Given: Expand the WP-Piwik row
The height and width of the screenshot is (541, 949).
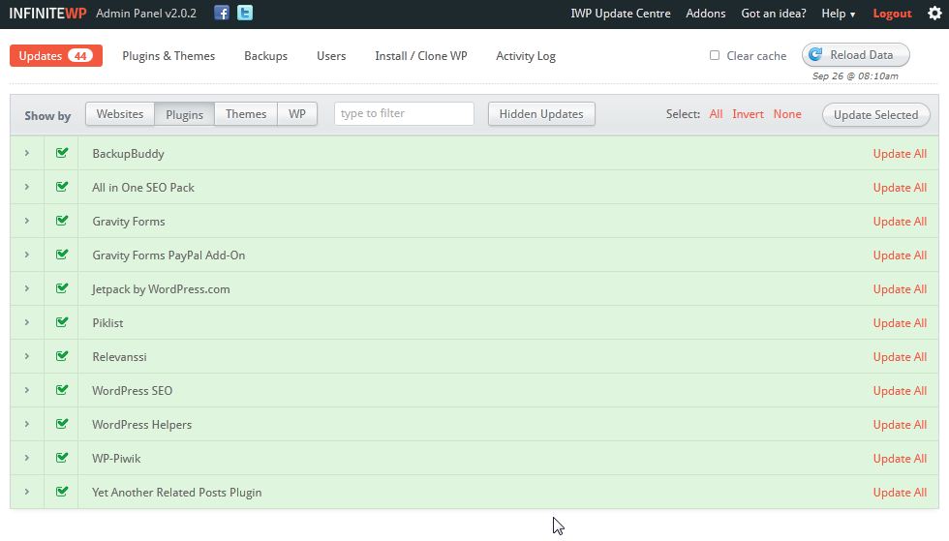Looking at the screenshot, I should tap(27, 458).
